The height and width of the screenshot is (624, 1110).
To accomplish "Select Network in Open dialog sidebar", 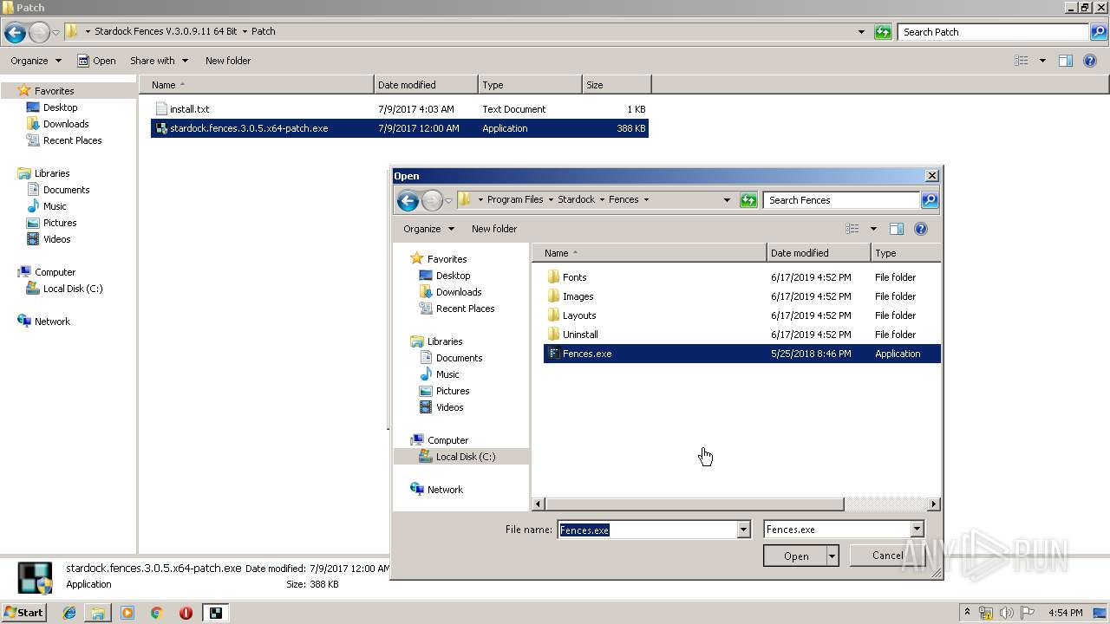I will tap(445, 490).
